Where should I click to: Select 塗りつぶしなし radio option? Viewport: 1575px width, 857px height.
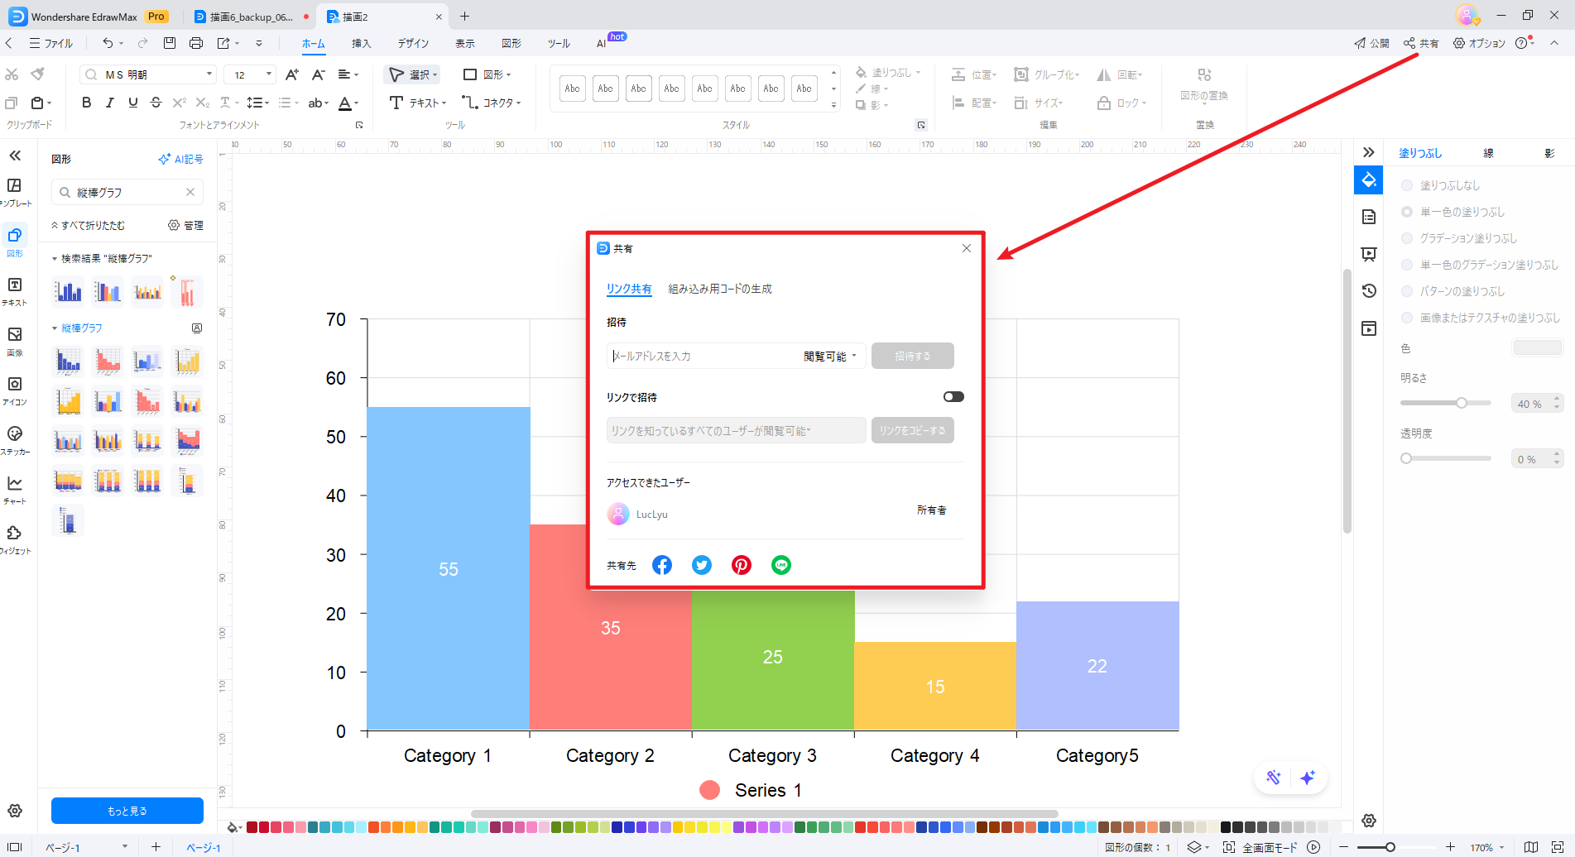1407,185
